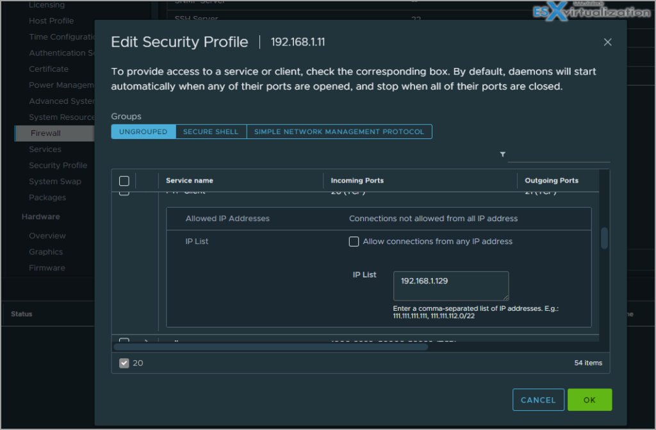Screen dimensions: 656x430
Task: Select the UNGROUPED group tab
Action: (x=143, y=131)
